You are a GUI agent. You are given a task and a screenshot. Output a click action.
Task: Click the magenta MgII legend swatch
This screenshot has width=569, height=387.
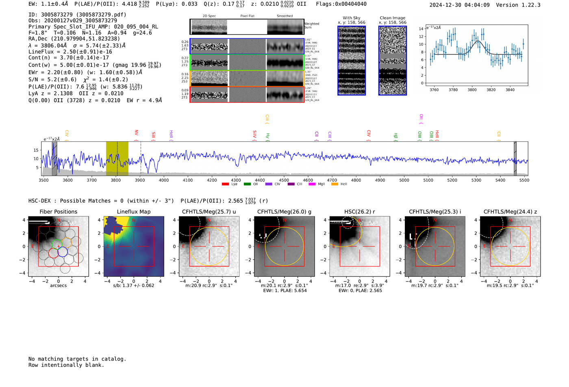[x=312, y=184]
